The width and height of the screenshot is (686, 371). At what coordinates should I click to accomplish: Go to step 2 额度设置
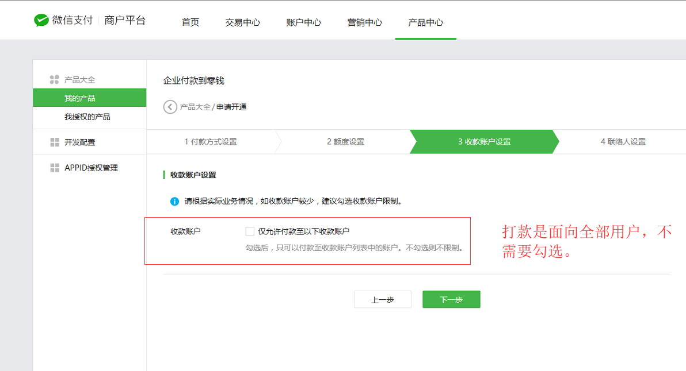pyautogui.click(x=345, y=142)
